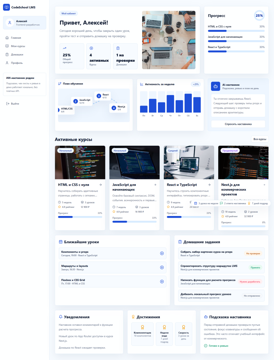Open Профиль in the sidebar
274x360 pixels.
point(25,63)
